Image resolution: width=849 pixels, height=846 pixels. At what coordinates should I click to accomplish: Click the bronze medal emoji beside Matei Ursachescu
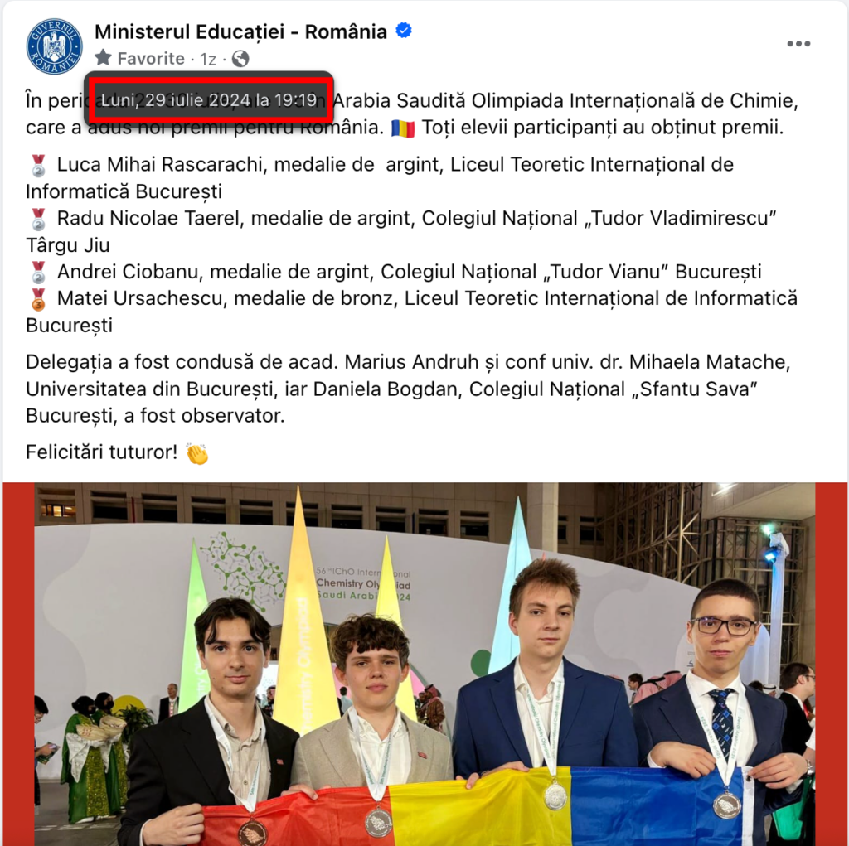(x=38, y=299)
